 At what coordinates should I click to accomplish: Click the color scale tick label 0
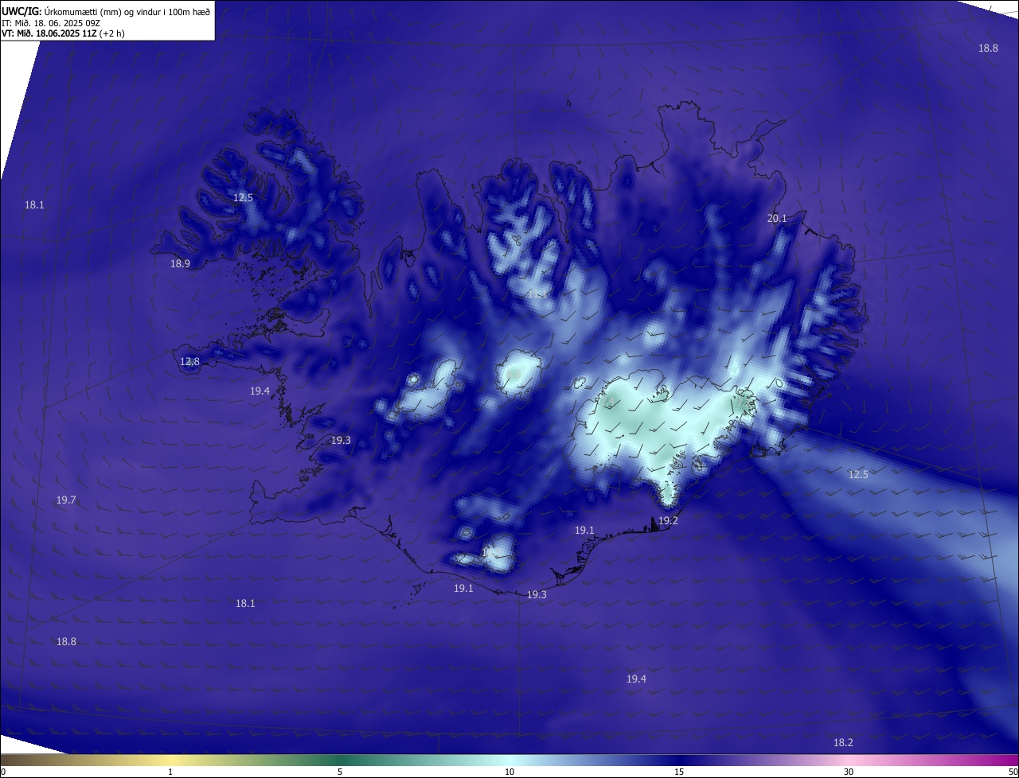click(x=3, y=772)
